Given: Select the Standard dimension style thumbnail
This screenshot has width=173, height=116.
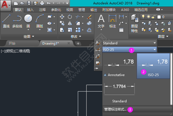Looking at the screenshot, I should click(x=119, y=92).
